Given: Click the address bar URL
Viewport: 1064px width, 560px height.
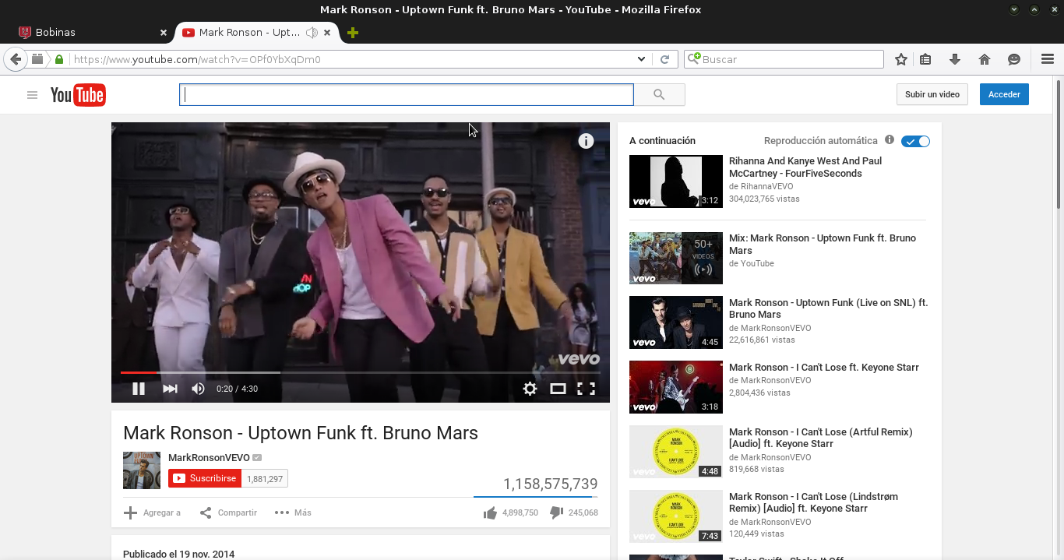Looking at the screenshot, I should 197,59.
